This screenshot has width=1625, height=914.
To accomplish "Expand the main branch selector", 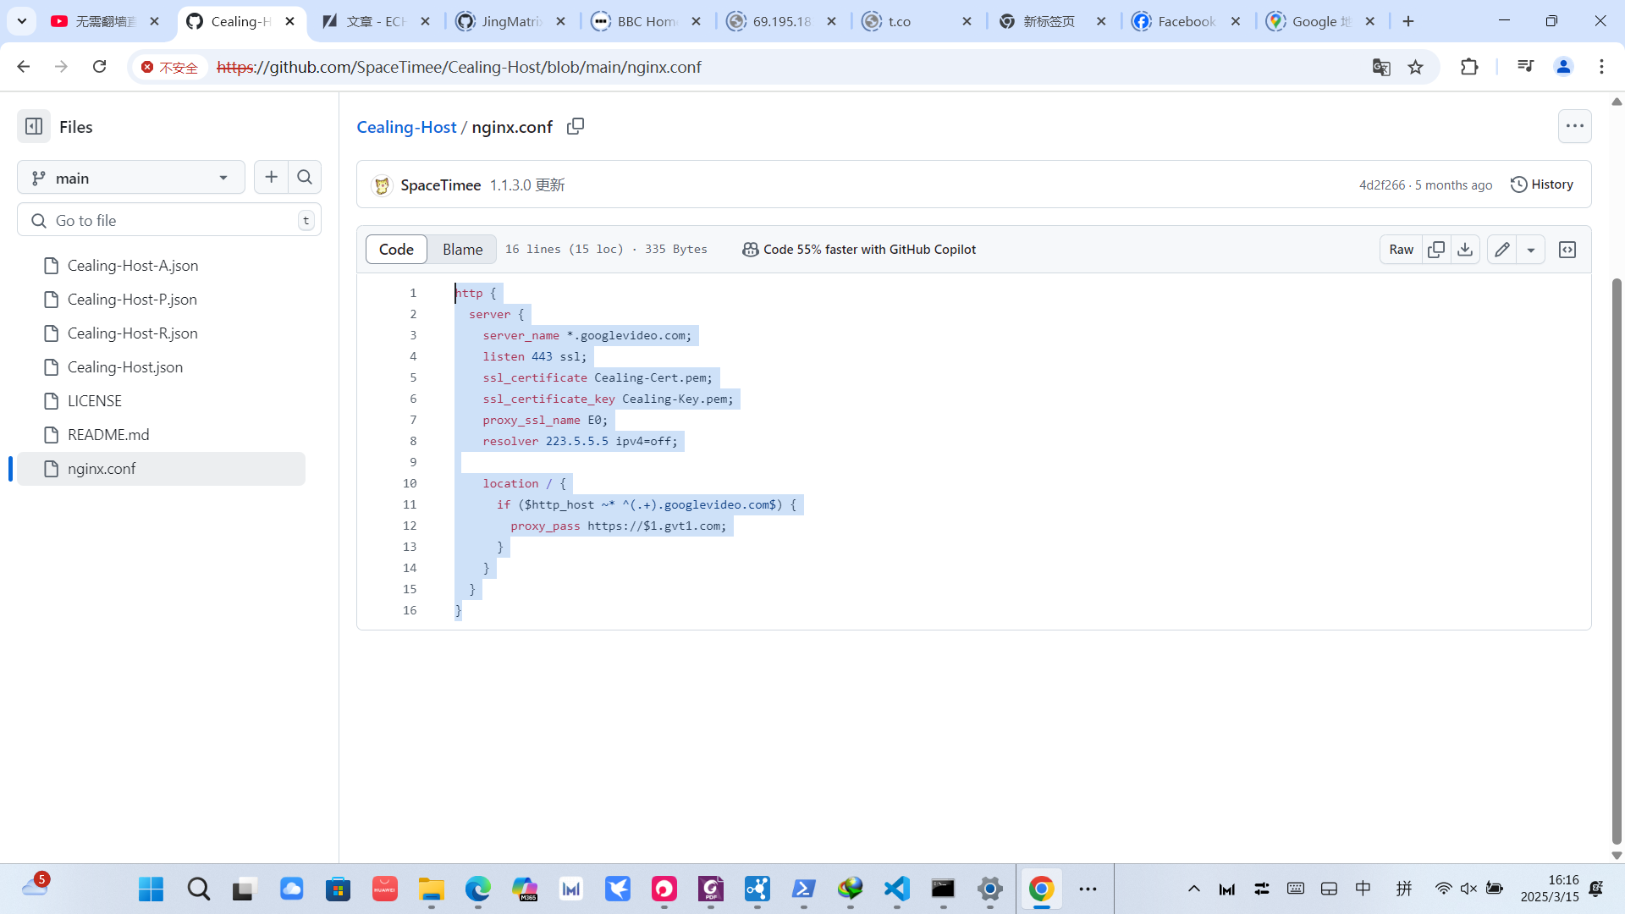I will click(131, 178).
